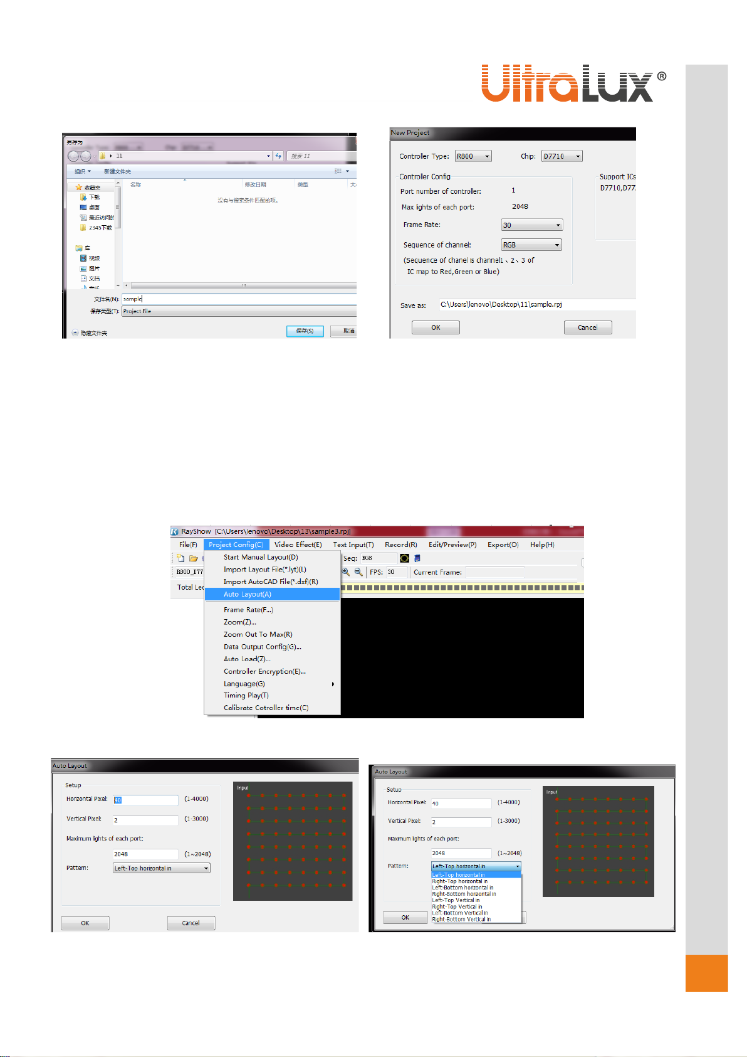Click the zoom out magnifier icon
The width and height of the screenshot is (747, 1057).
358,572
